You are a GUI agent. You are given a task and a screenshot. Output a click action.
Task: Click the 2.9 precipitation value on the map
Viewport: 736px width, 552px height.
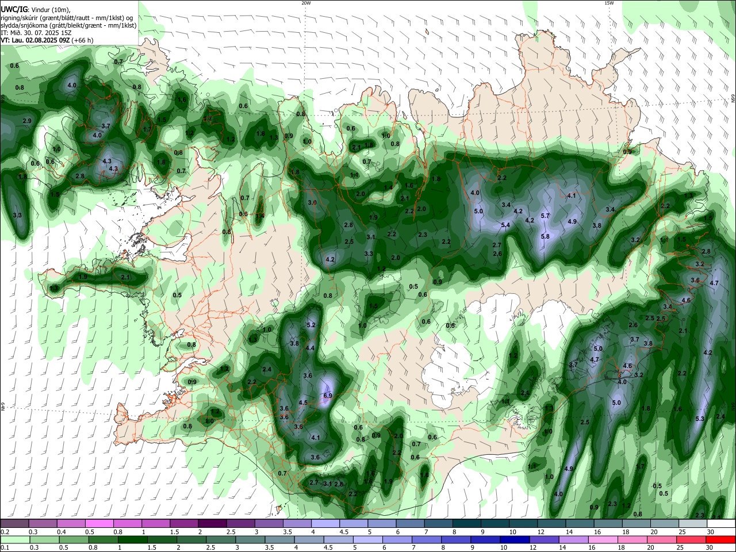point(27,121)
